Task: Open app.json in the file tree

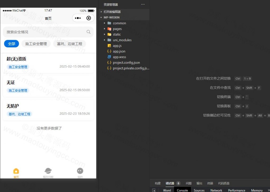Action: pyautogui.click(x=119, y=51)
